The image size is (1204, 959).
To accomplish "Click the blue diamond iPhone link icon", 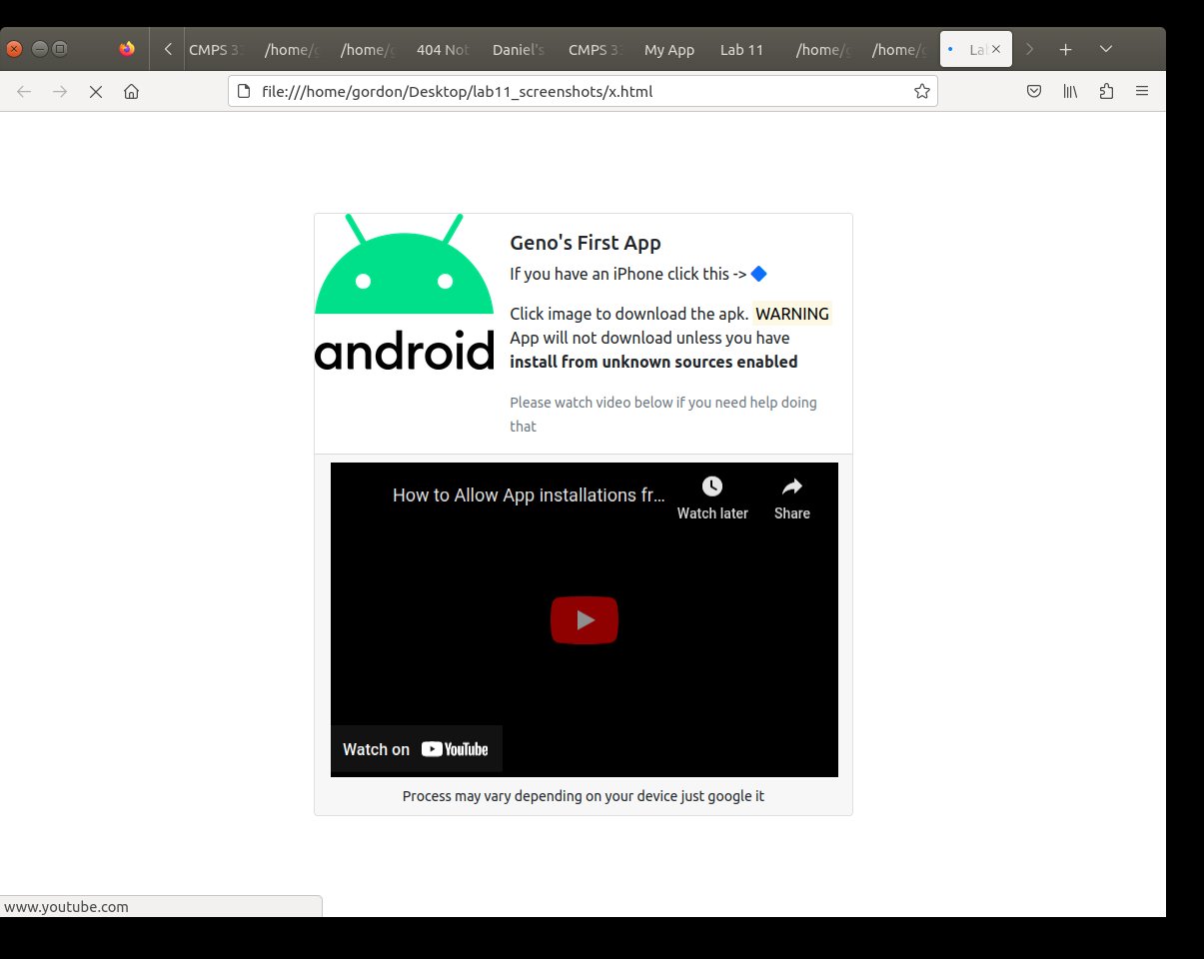I will 758,274.
